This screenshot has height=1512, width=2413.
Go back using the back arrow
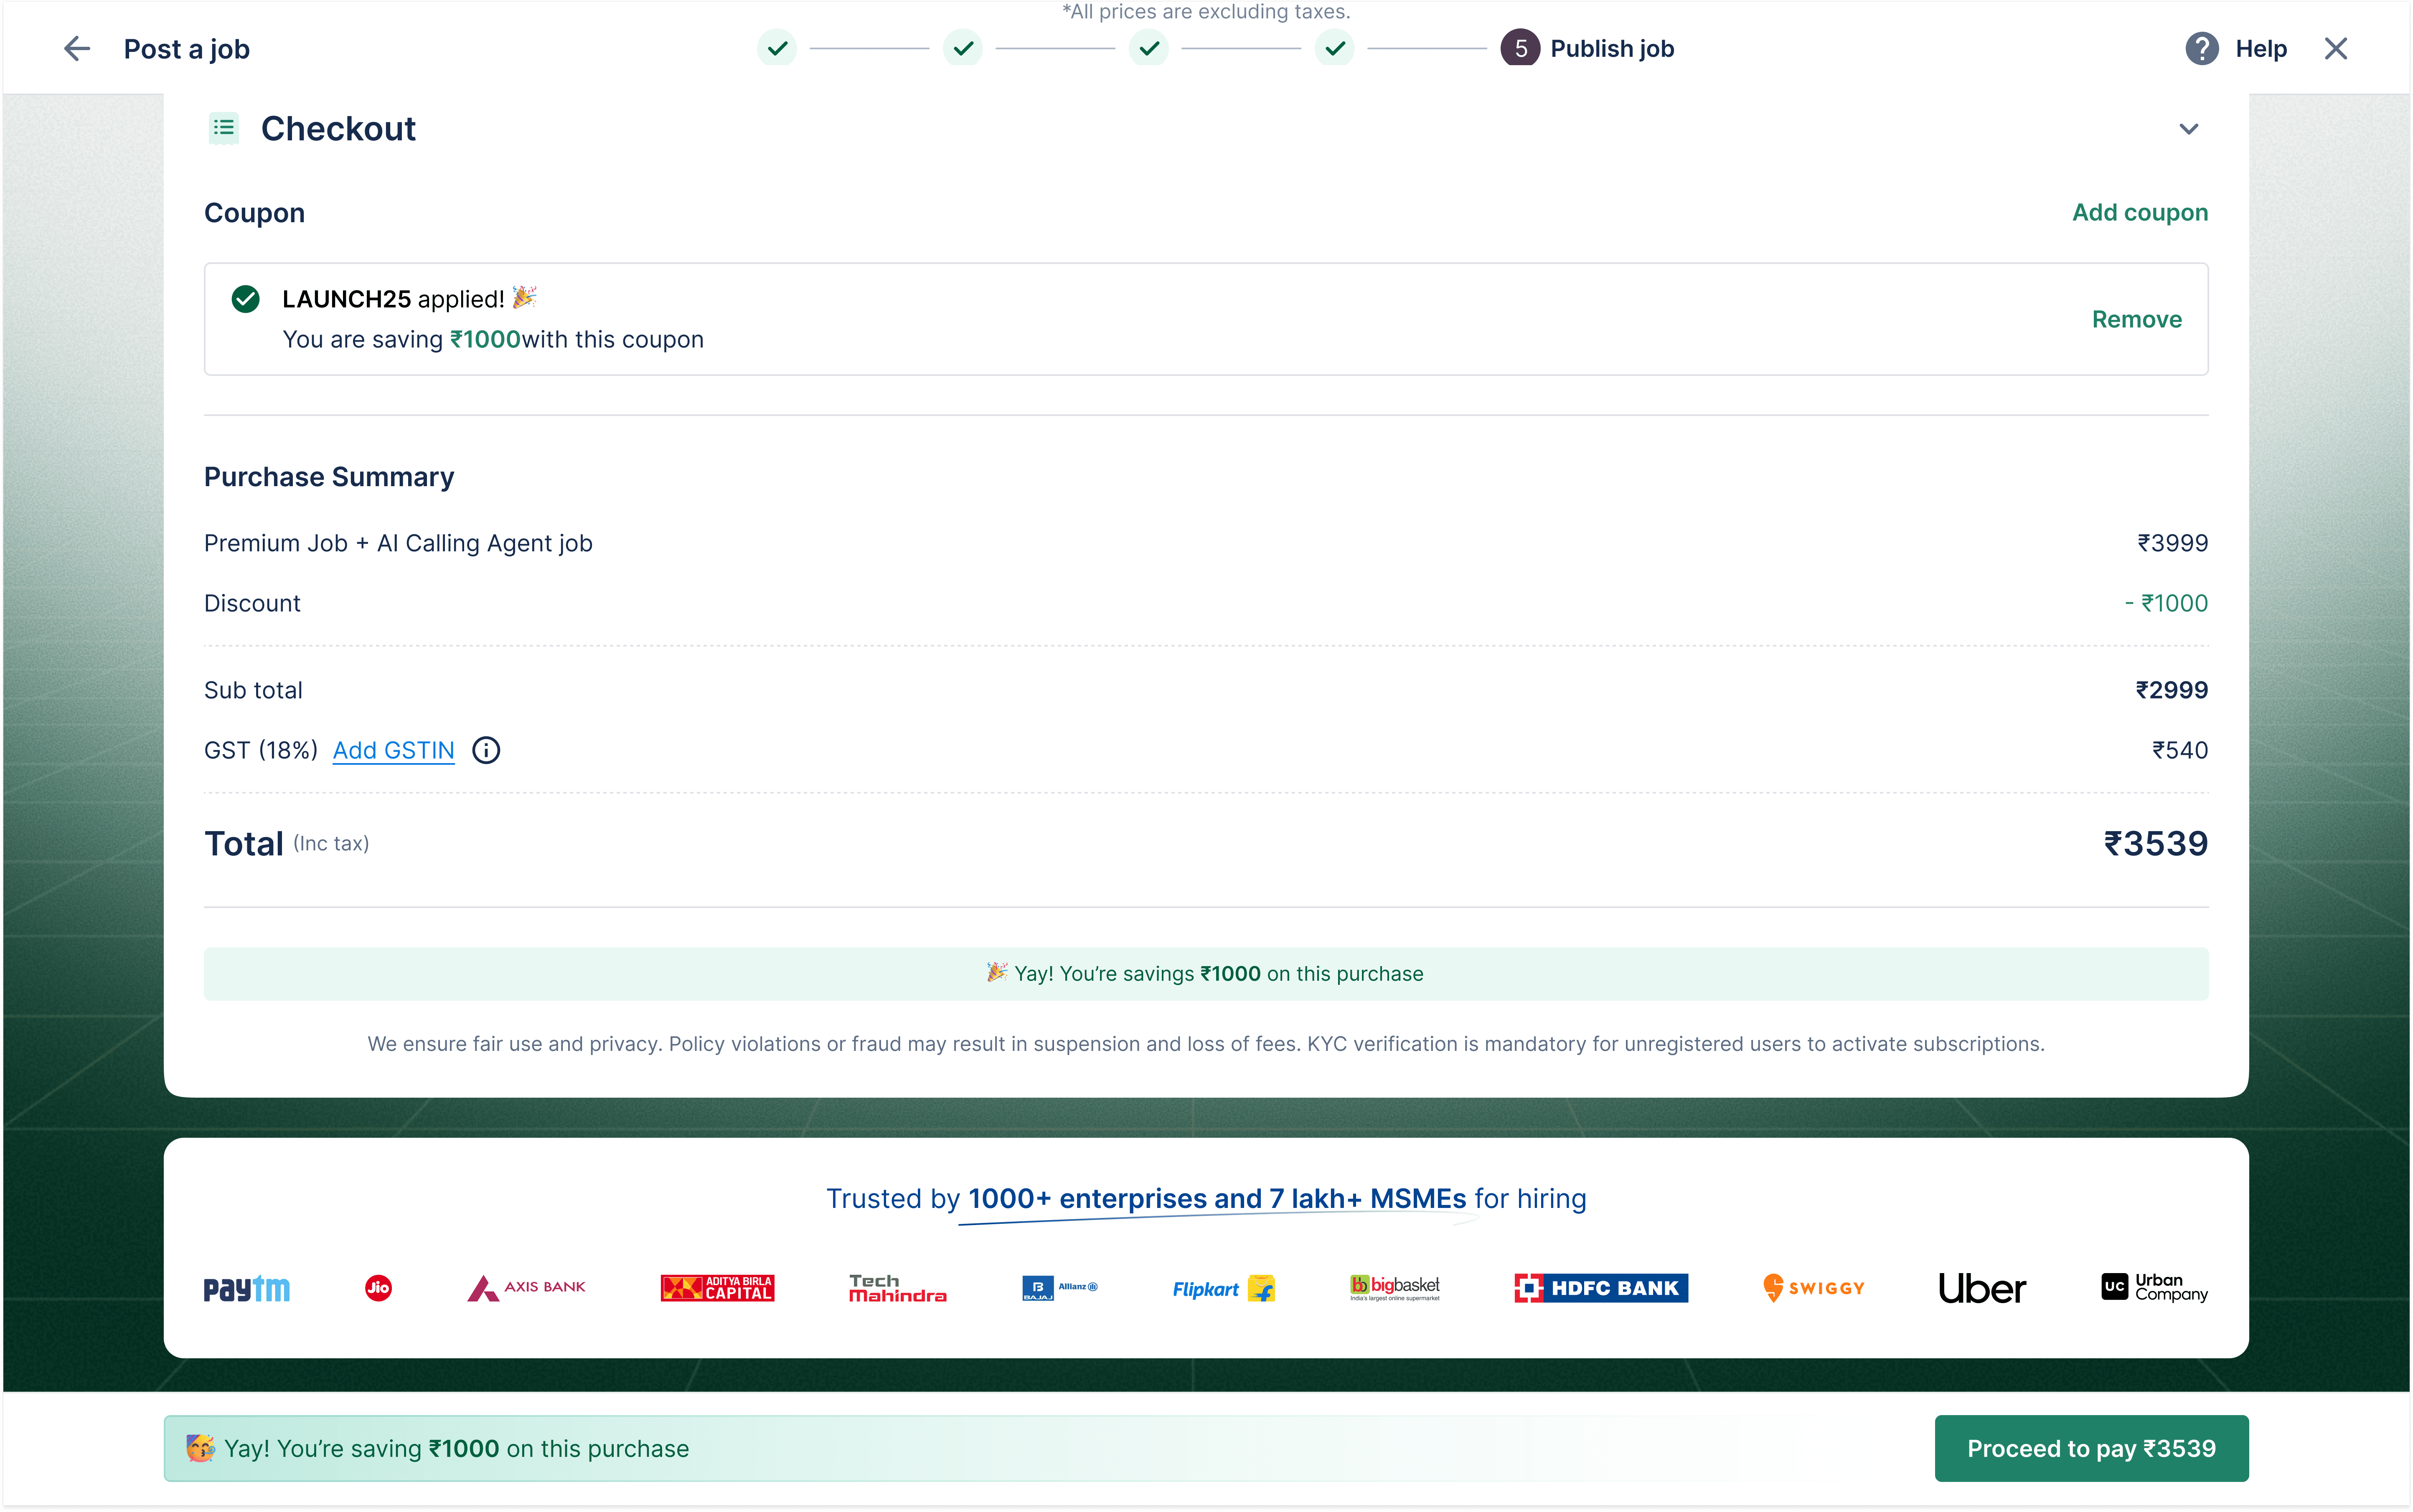point(77,48)
